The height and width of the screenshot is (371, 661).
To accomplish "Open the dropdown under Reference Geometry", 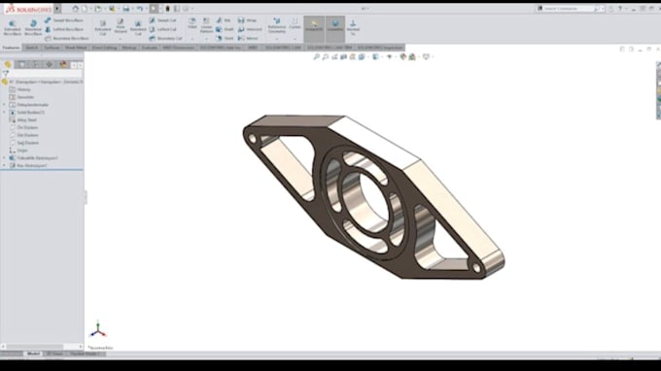I will pyautogui.click(x=277, y=39).
